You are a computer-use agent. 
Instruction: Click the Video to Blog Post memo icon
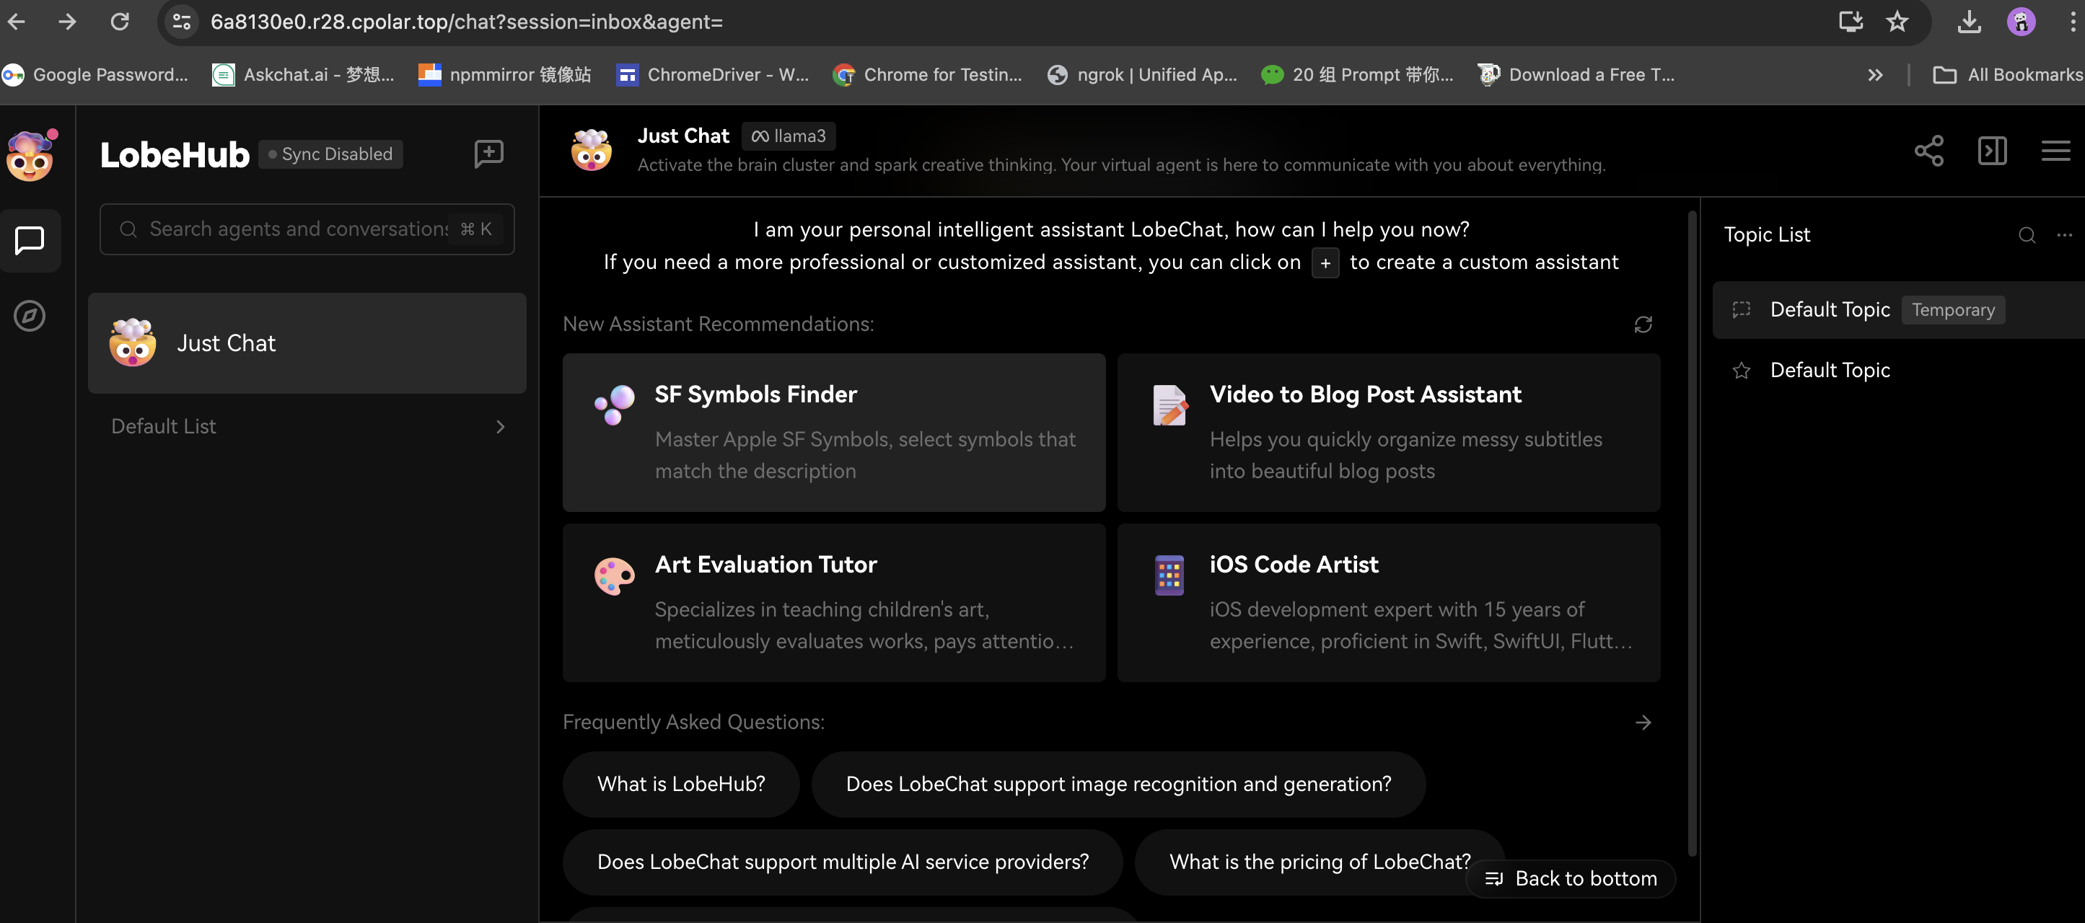[1169, 405]
